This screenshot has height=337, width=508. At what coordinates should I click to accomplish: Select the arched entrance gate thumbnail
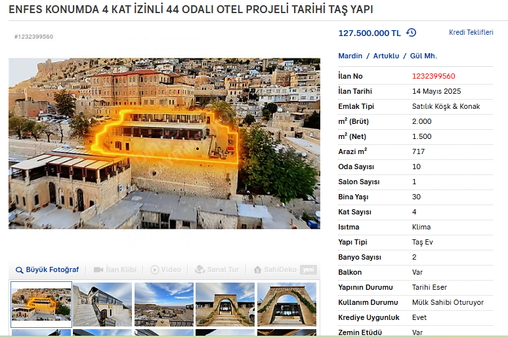pos(225,304)
